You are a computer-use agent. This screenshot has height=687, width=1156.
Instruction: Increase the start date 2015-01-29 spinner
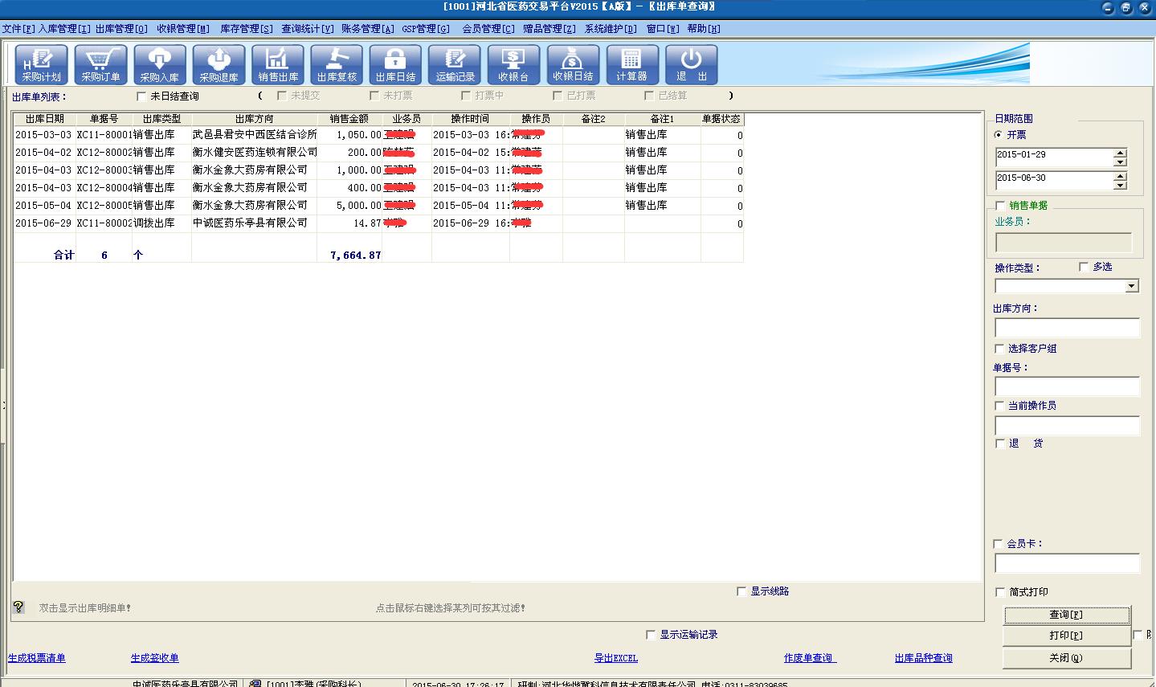coord(1121,153)
